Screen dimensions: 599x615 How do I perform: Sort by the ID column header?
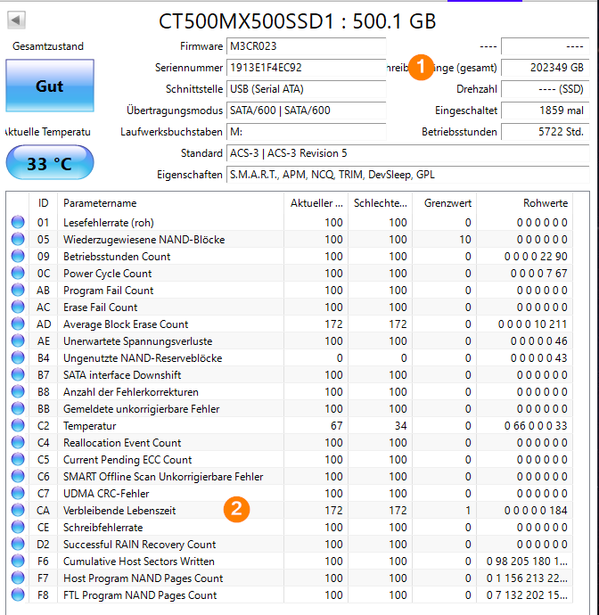coord(43,203)
